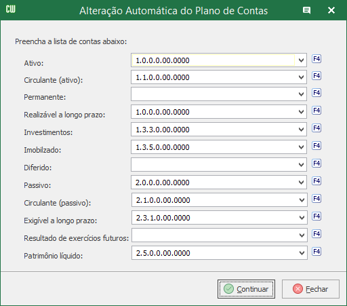The height and width of the screenshot is (306, 347).
Task: Open F4 lookup for Investimentos
Action: pyautogui.click(x=317, y=128)
